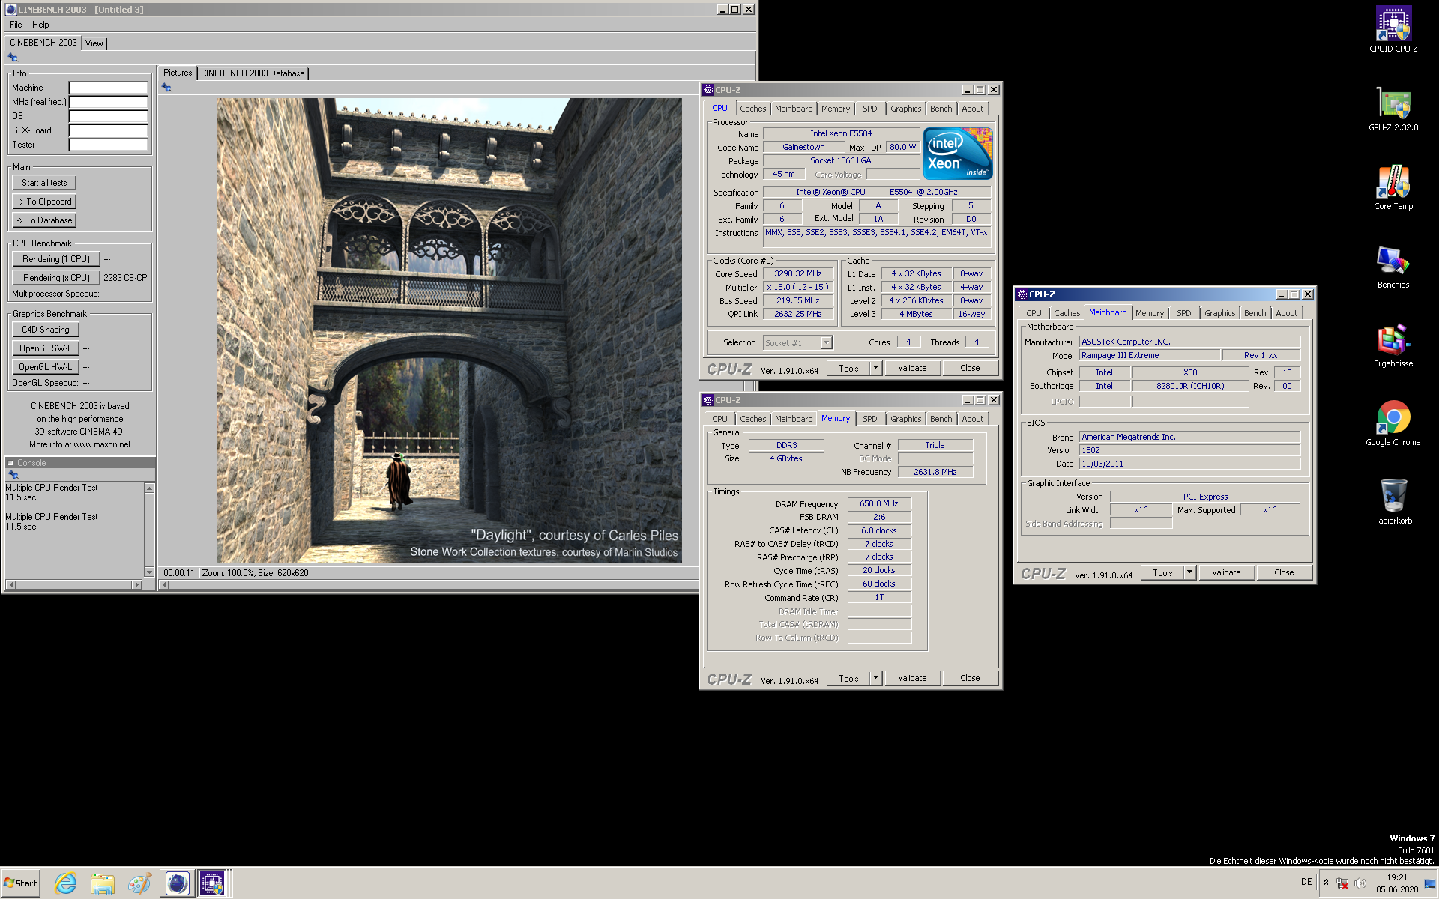
Task: Open Internet Explorer from the taskbar
Action: (66, 883)
